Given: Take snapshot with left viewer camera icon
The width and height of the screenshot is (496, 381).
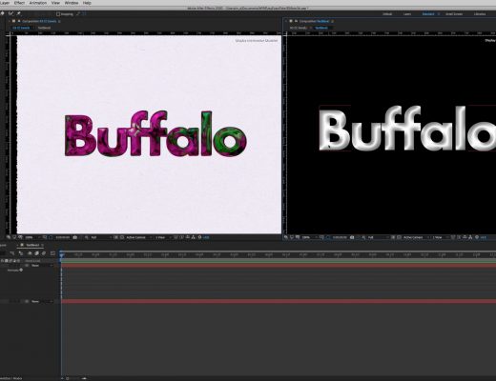Looking at the screenshot, I should coord(75,237).
